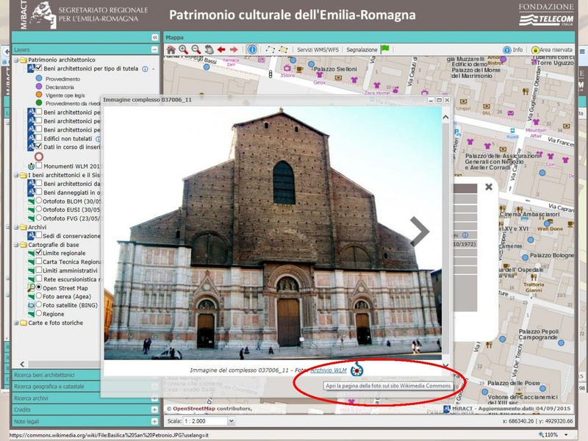Click the Servizi WMS/WFS button
Screen dimensions: 588x441
click(318, 50)
